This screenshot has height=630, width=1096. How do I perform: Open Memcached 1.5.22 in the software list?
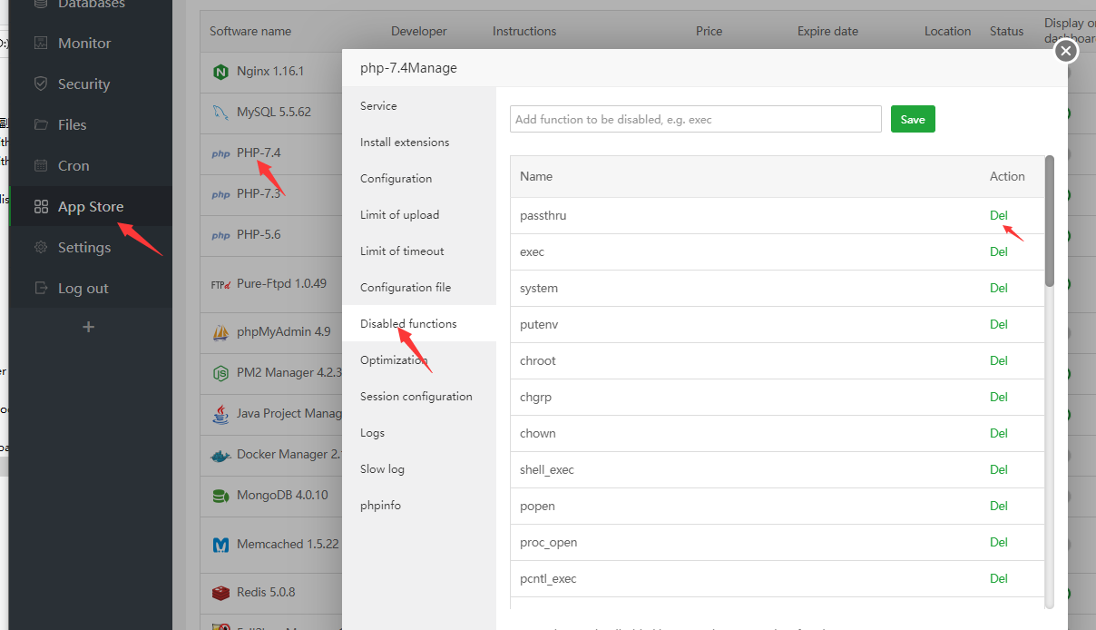(x=288, y=544)
